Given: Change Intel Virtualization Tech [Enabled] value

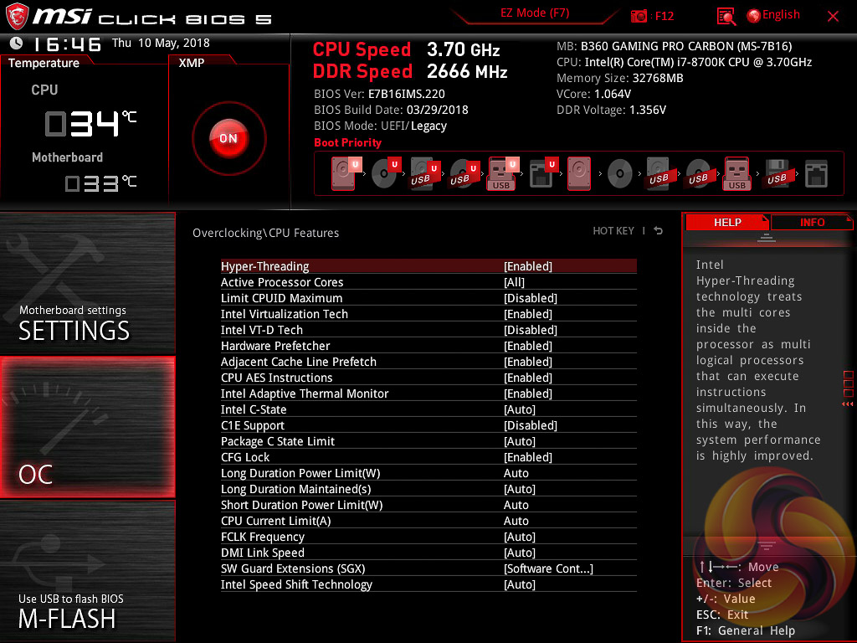Looking at the screenshot, I should [x=528, y=314].
